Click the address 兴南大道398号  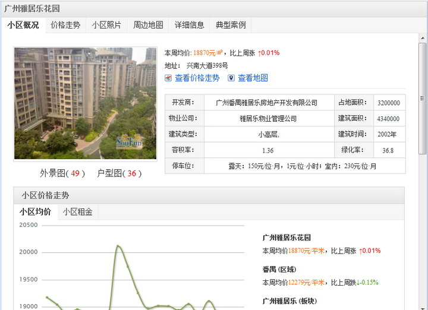coord(207,66)
